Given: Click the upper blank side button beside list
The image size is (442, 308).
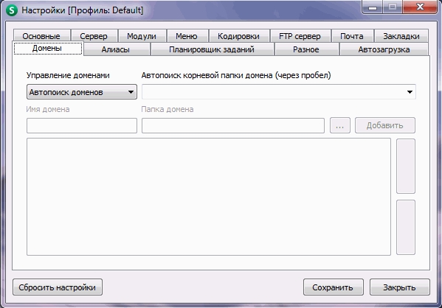Looking at the screenshot, I should click(406, 166).
